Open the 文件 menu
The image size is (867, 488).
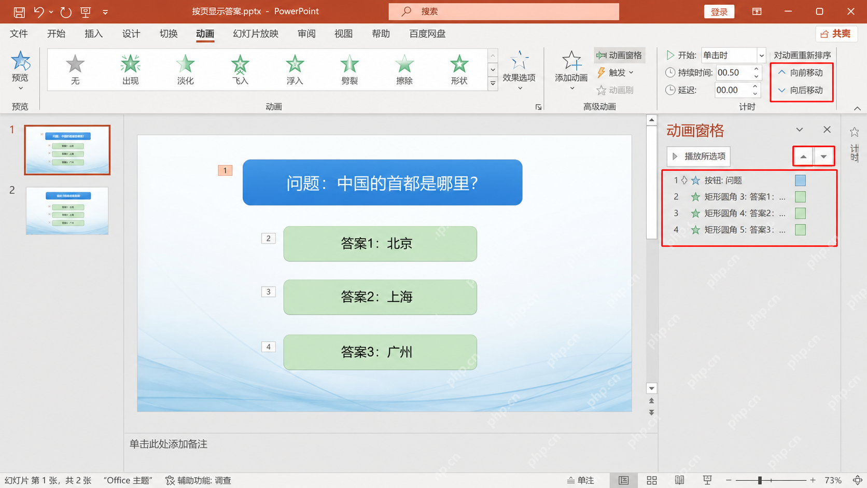pyautogui.click(x=19, y=34)
